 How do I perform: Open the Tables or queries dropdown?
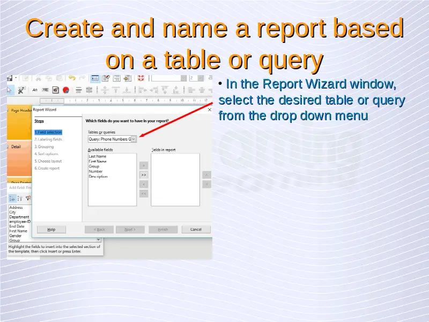pyautogui.click(x=134, y=139)
